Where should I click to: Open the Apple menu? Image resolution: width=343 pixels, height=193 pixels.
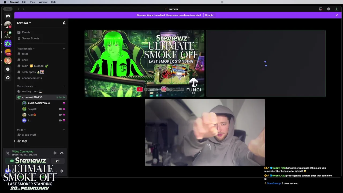[x=5, y=2]
